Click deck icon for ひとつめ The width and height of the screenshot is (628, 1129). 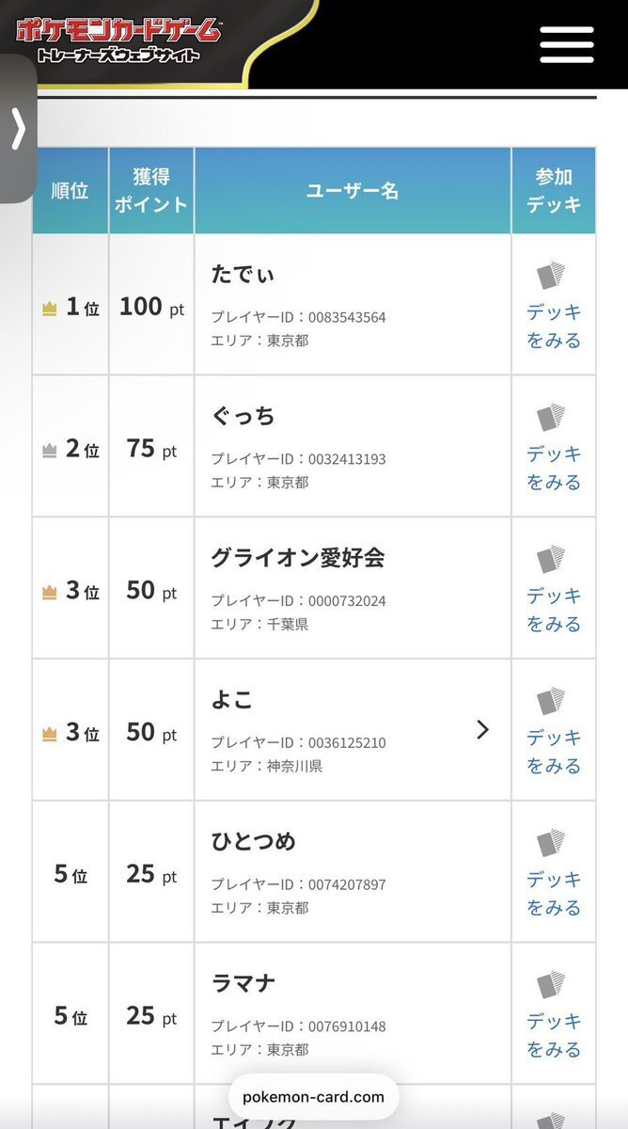pyautogui.click(x=552, y=843)
